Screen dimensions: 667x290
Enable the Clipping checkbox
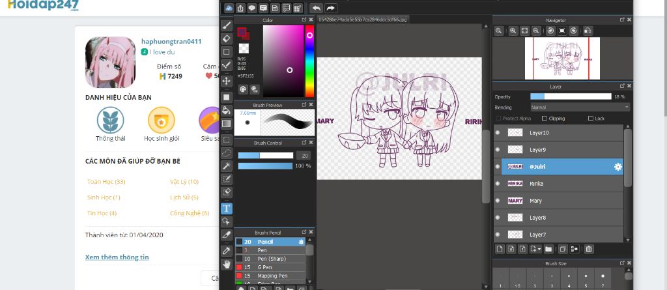[x=545, y=119]
